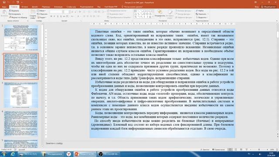279x157 pixels.
Task: Select slide 4 thumbnail
Action: click(21, 123)
